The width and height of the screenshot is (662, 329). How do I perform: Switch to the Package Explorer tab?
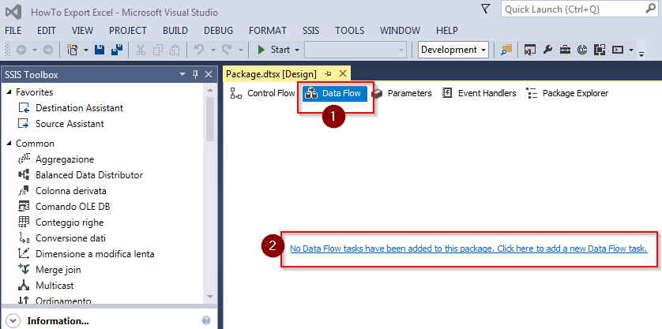pyautogui.click(x=567, y=93)
